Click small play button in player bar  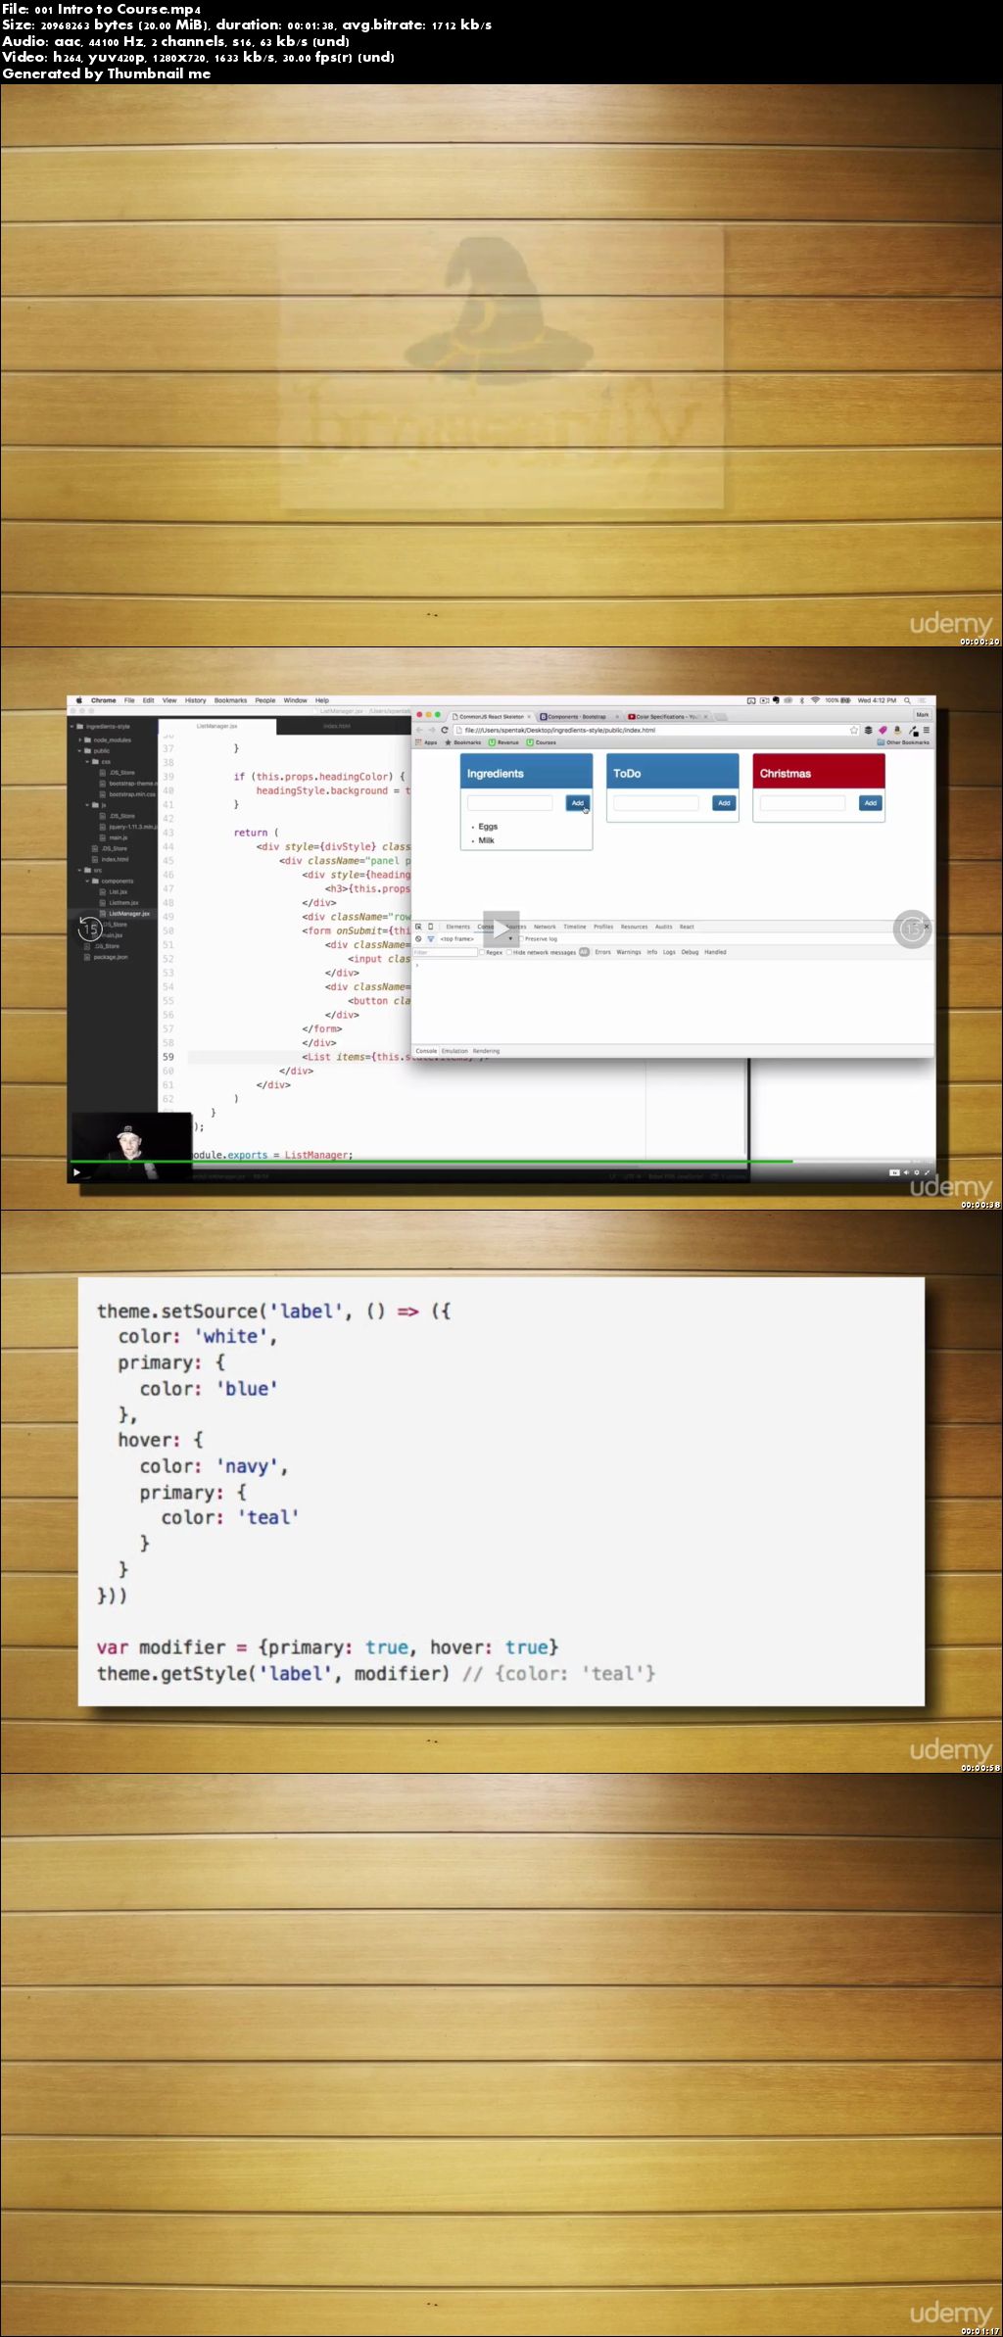coord(76,1171)
